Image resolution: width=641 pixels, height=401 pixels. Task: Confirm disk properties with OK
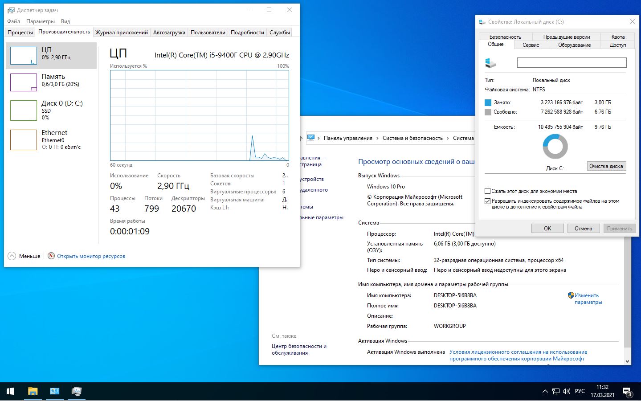coord(547,229)
